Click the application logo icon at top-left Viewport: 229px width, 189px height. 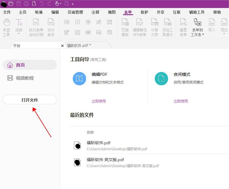click(x=4, y=4)
